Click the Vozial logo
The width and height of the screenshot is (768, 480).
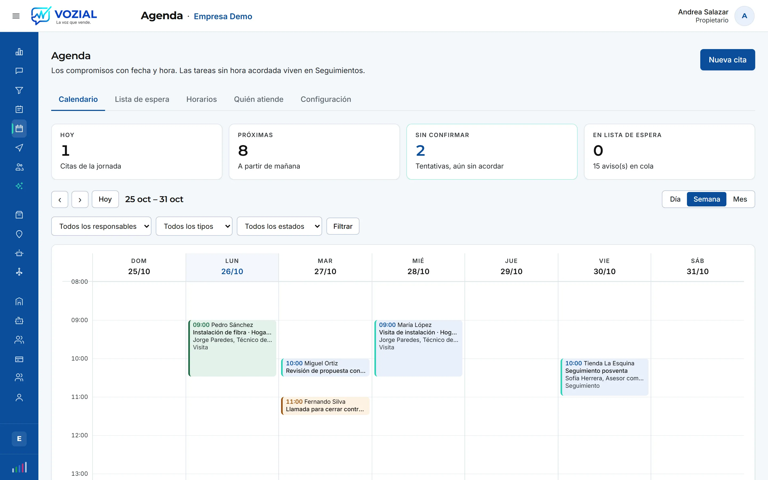64,15
